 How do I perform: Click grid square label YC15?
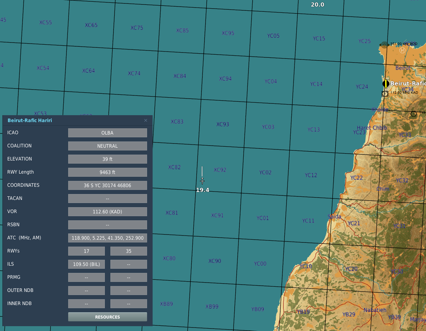pos(319,38)
